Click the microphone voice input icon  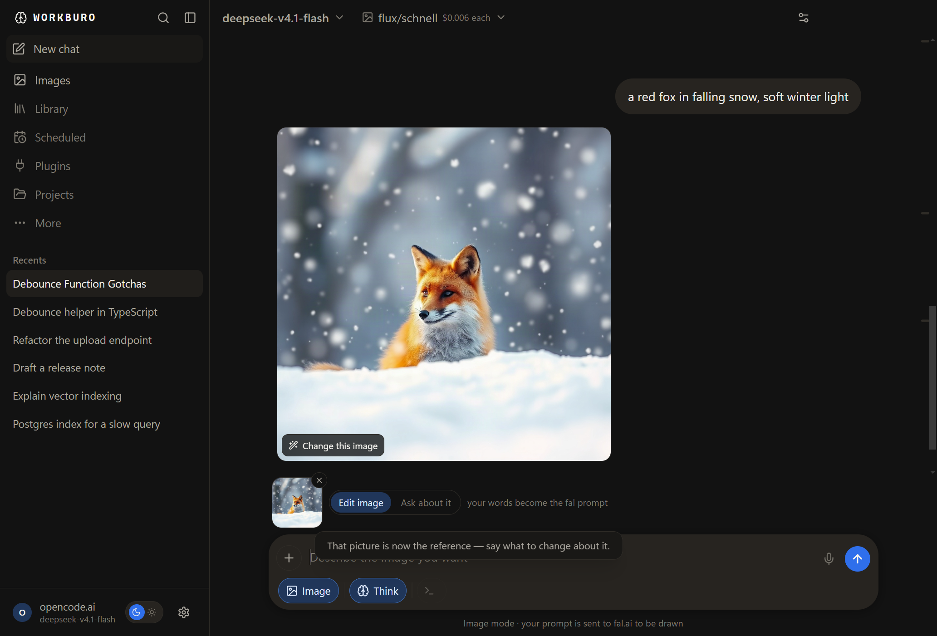(x=829, y=558)
